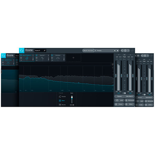The width and height of the screenshot is (155, 155).
Task: Remove the Equalizer 1 module with its X
Action: 49,55
